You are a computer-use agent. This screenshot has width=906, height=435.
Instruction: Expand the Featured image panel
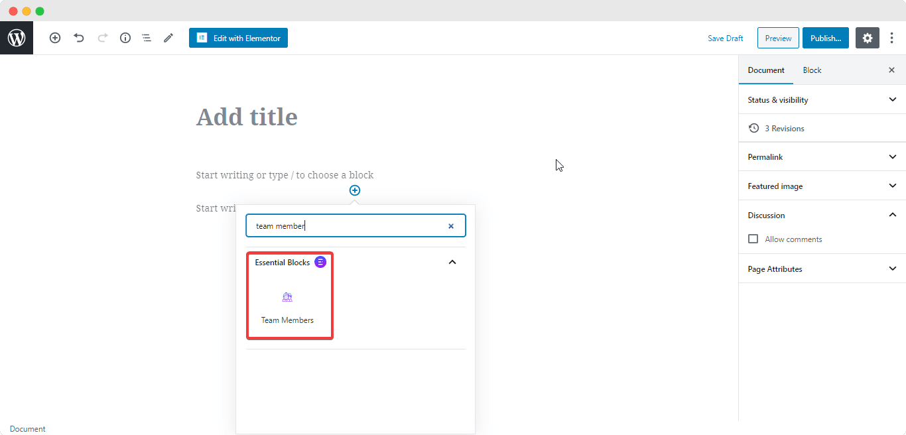[822, 186]
